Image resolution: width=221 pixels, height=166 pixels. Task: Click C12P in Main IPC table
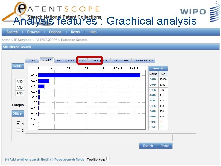153,127
